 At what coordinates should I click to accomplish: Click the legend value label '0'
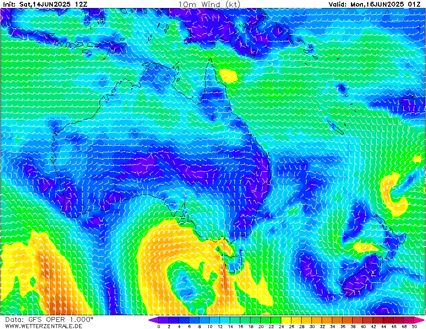pyautogui.click(x=159, y=326)
